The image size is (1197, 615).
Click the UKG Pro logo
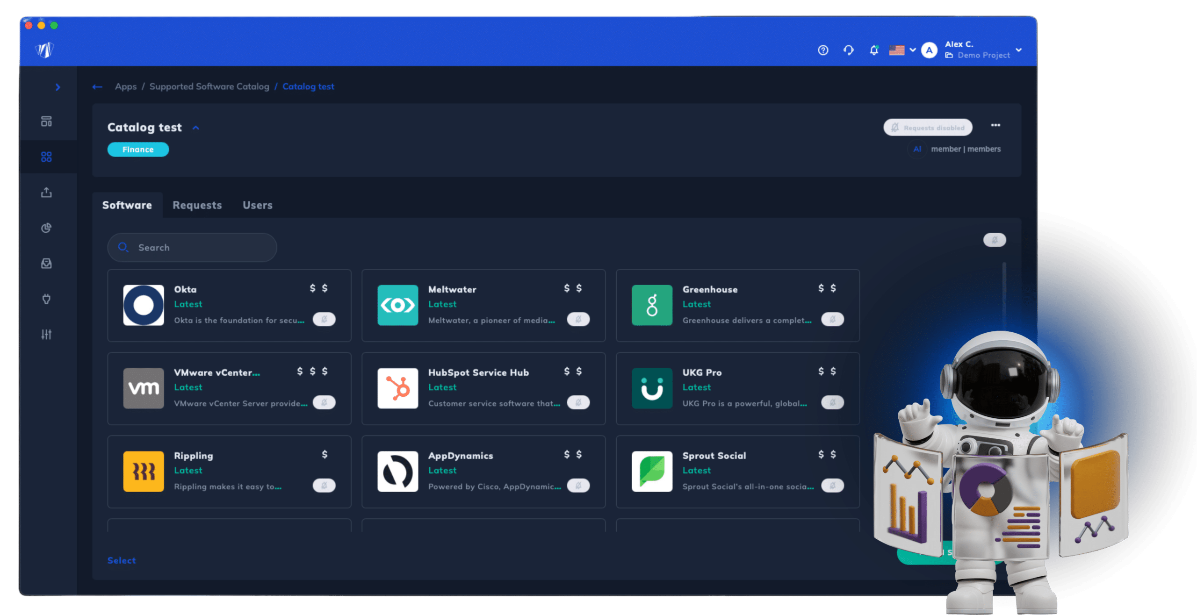point(652,388)
